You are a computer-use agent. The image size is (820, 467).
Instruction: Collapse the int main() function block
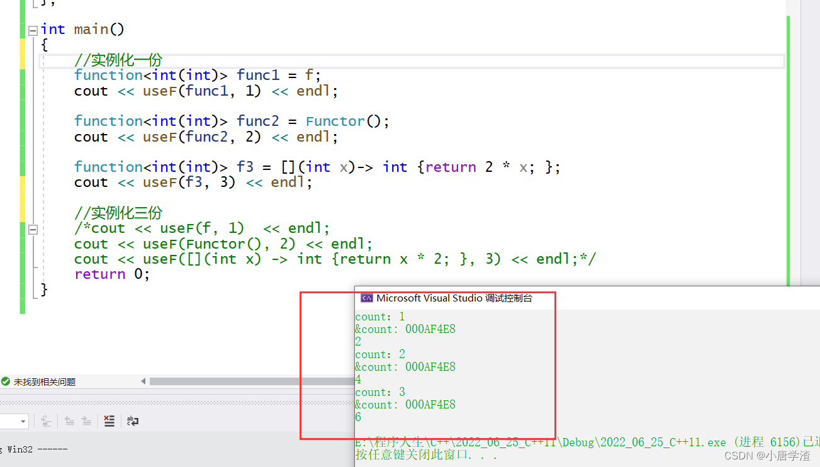tap(33, 30)
